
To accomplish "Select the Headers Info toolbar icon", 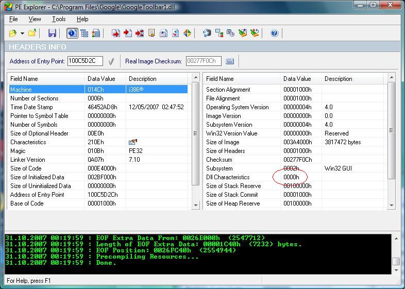I will [72, 33].
